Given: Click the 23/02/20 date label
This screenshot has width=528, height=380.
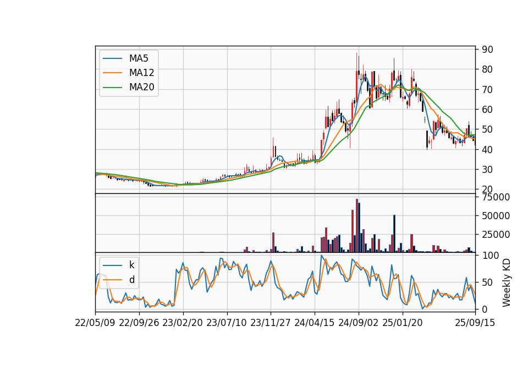Looking at the screenshot, I should pos(183,323).
